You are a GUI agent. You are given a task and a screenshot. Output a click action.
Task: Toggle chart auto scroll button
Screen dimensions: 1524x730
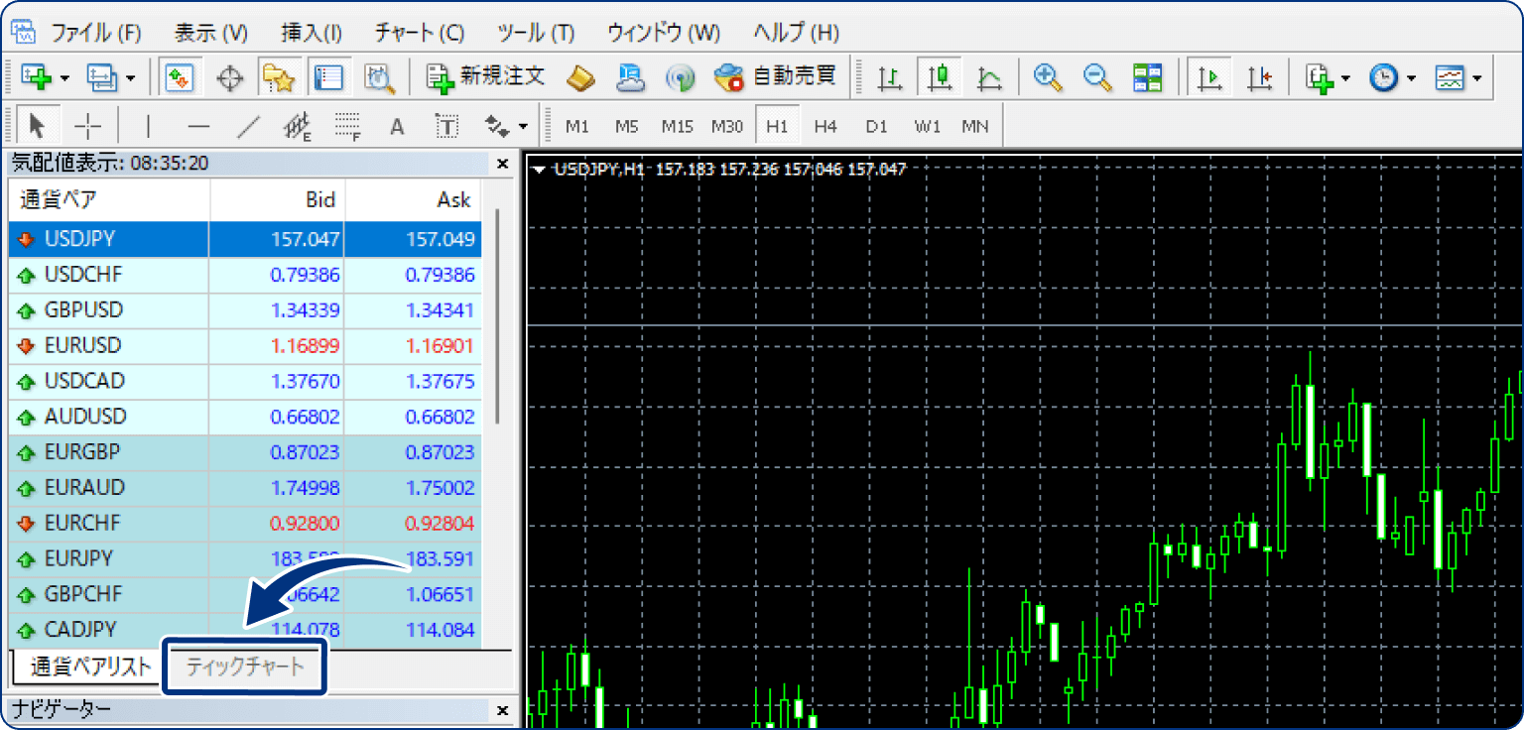pos(1209,77)
